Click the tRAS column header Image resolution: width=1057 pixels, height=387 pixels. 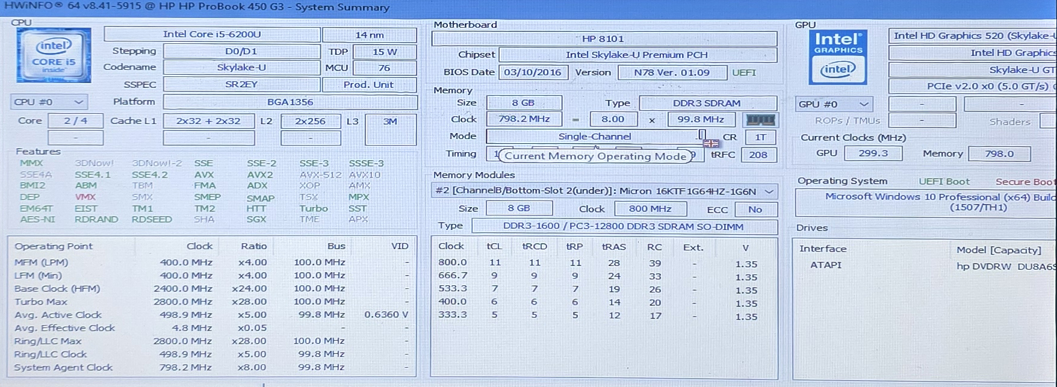click(x=614, y=247)
